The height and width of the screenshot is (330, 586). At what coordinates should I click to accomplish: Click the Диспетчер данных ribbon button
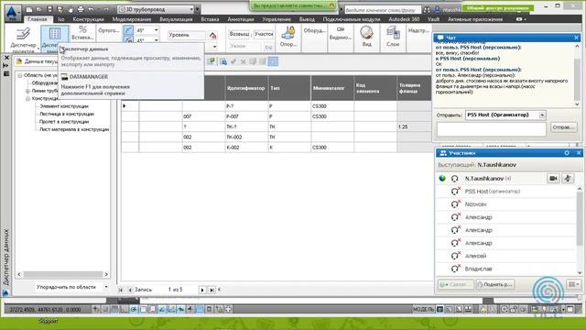(x=55, y=38)
